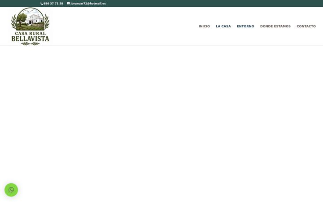
Task: Click the jcvancar72@hotmail.es email link
Action: click(x=88, y=4)
